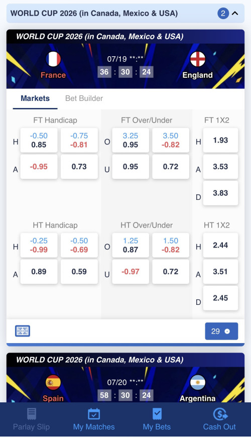Click the league match count badge 2

click(x=223, y=13)
